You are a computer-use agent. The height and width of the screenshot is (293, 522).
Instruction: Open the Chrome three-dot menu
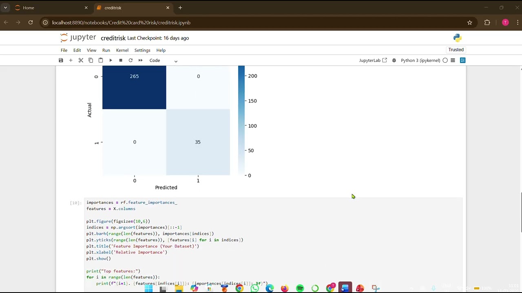518,22
